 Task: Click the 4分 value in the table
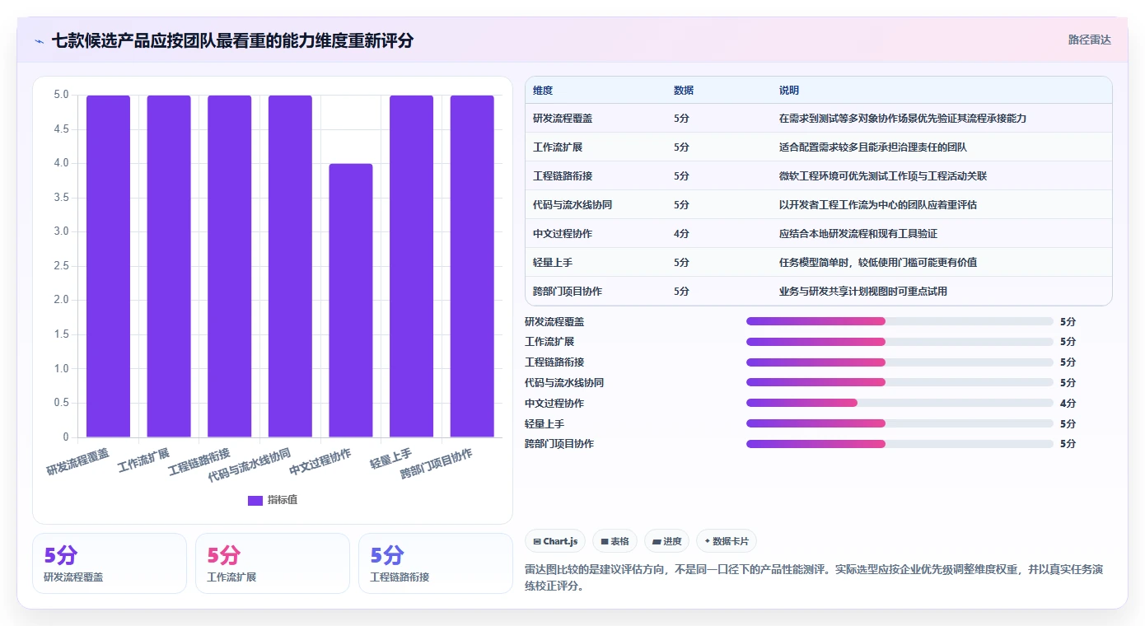[681, 234]
